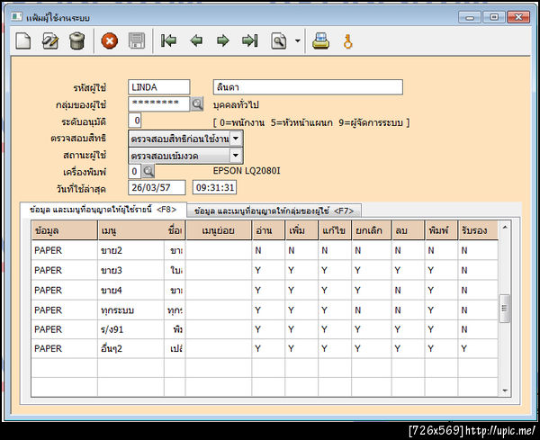
Task: Click the printer icon in toolbar
Action: 320,40
